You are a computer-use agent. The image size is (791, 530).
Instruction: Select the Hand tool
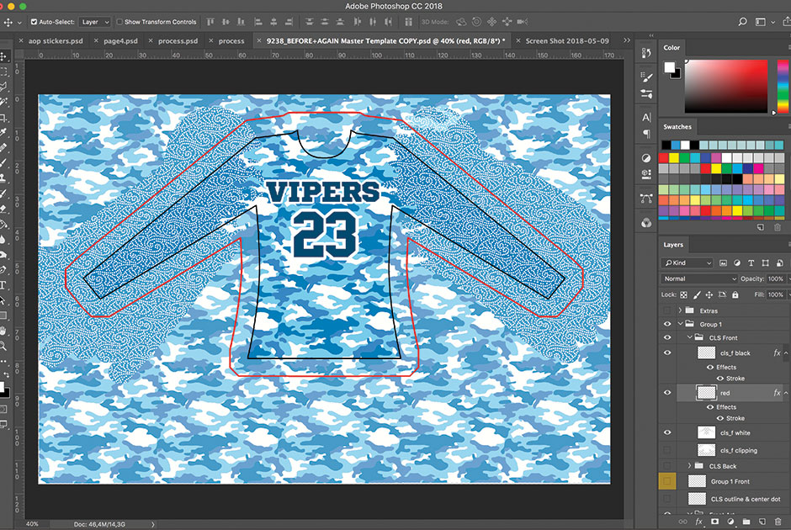click(x=3, y=331)
